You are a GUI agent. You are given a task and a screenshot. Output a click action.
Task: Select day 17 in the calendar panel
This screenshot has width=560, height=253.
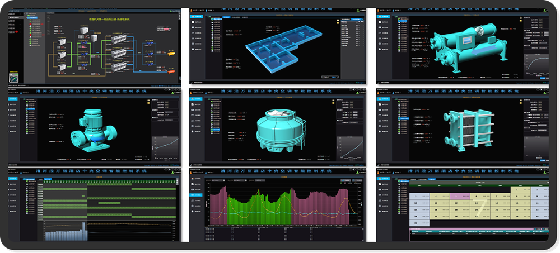419,210
